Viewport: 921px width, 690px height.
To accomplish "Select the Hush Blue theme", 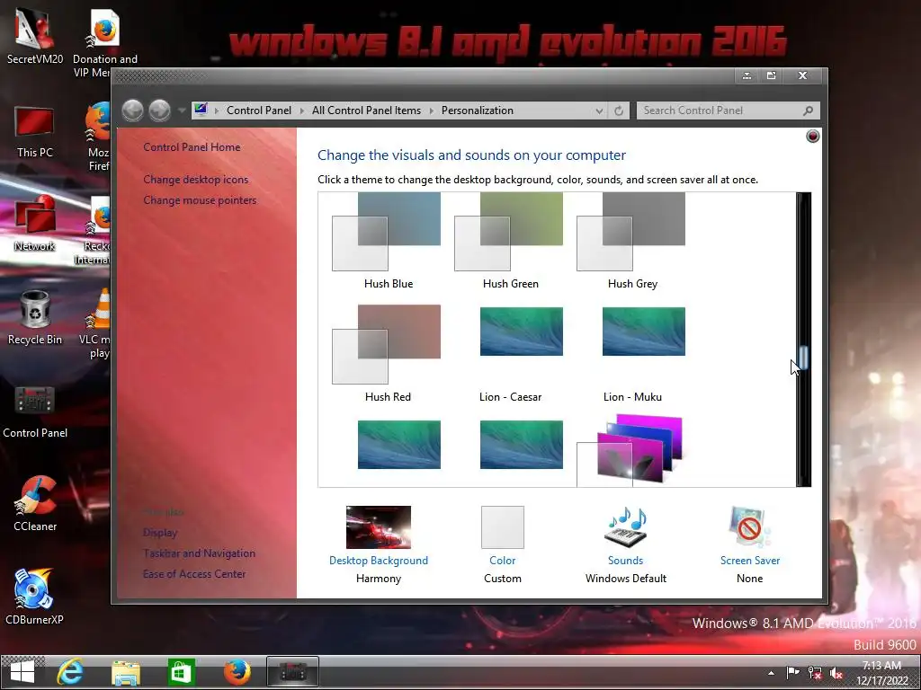I will click(x=388, y=241).
